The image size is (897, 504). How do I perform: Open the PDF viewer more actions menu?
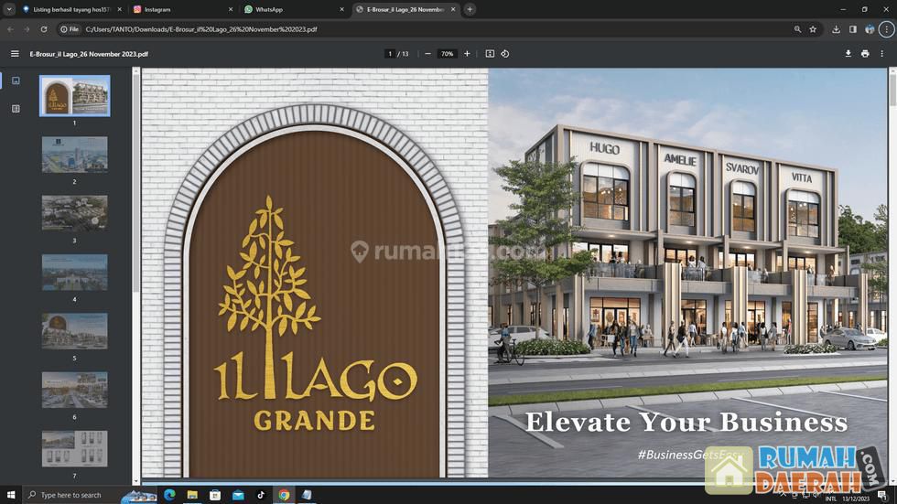pos(882,54)
